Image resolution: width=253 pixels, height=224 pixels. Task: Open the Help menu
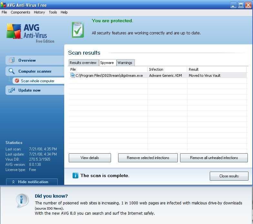tap(64, 12)
